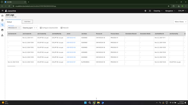This screenshot has width=188, height=105.
Task: Open the hamburger navigation menu
Action: tap(2, 11)
